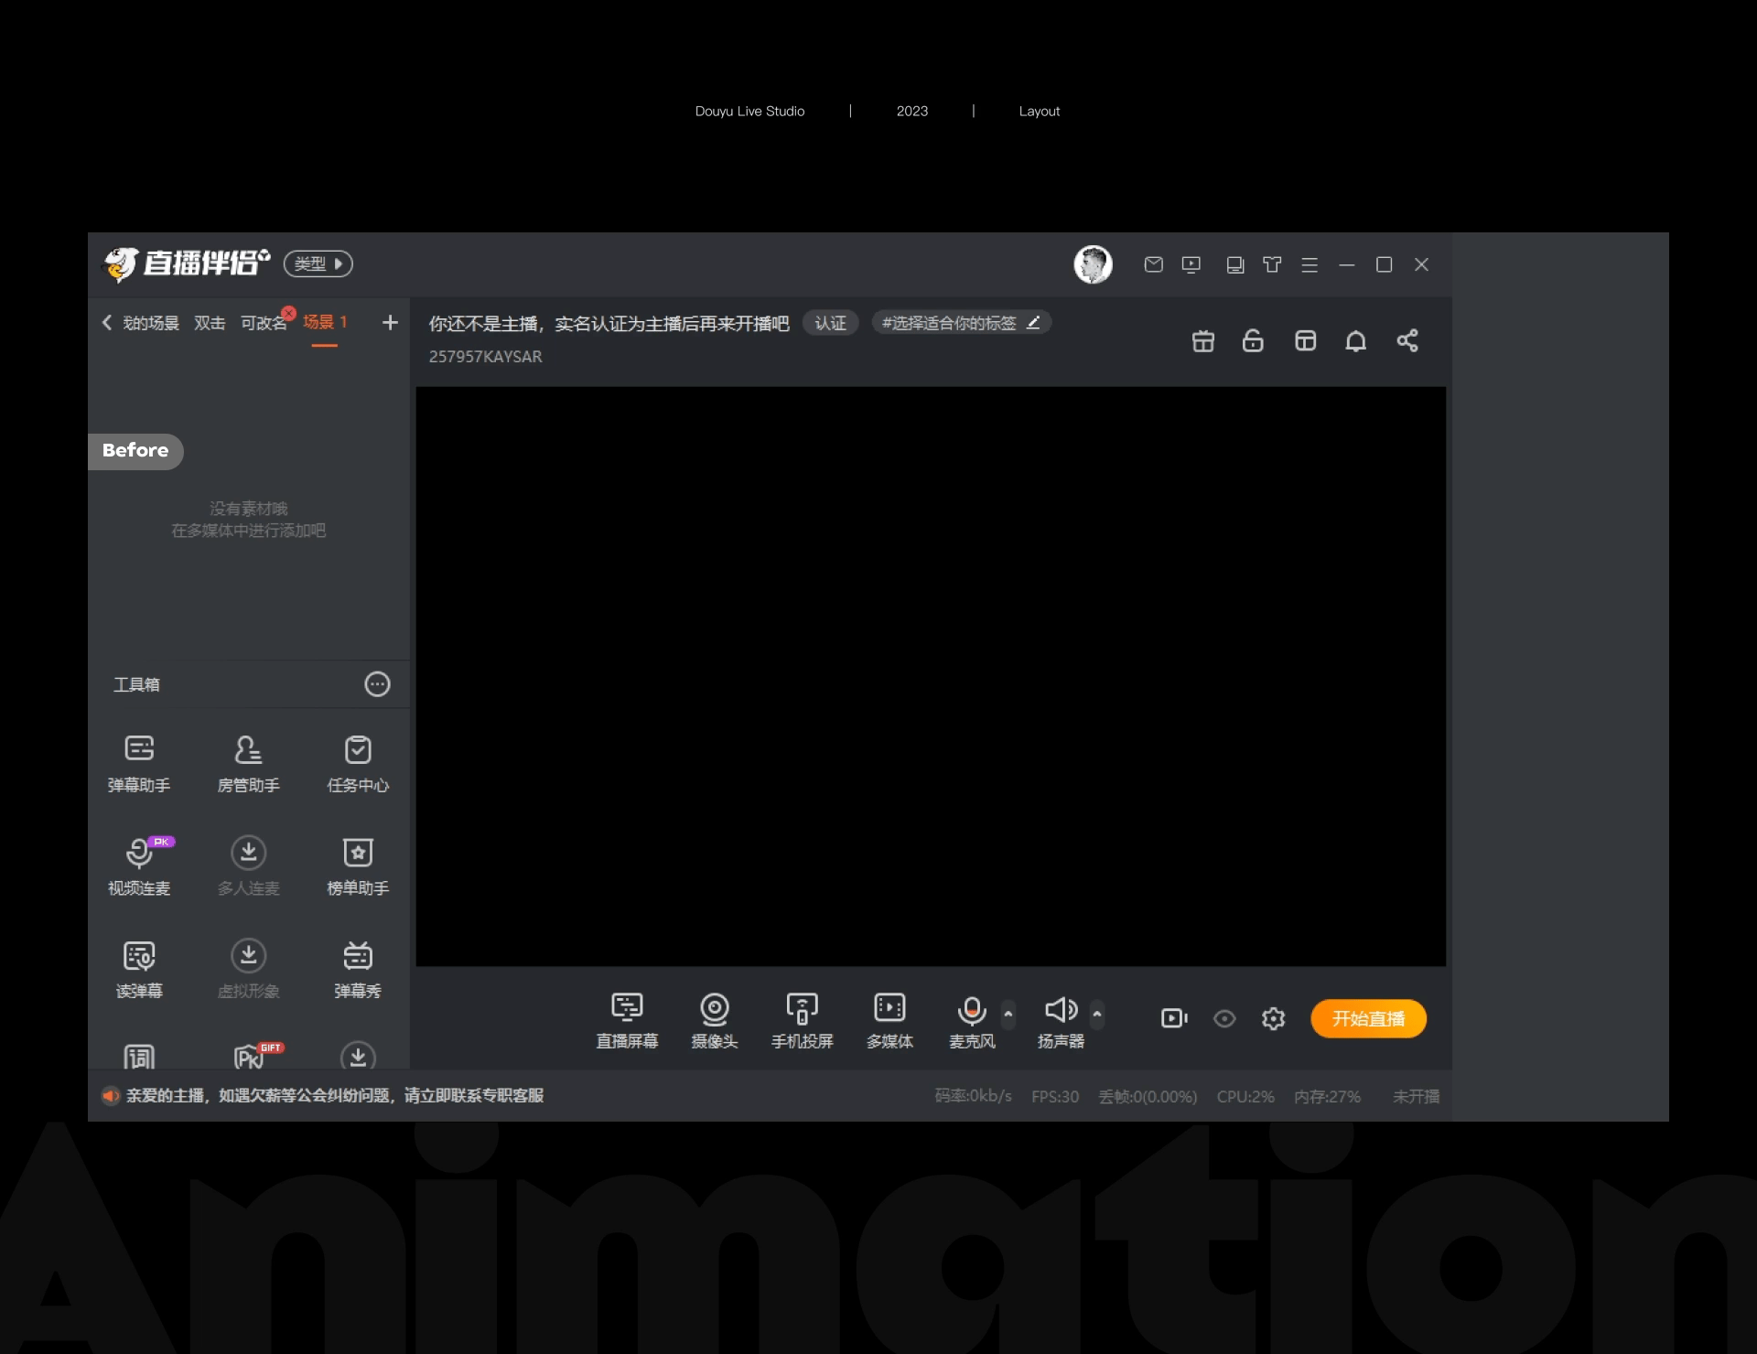Open the 任务中心 tool

tap(358, 763)
